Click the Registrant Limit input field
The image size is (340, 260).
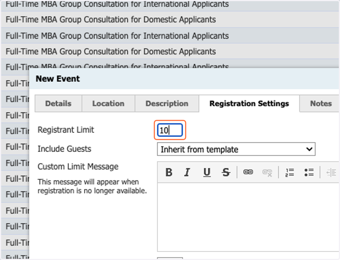(170, 130)
